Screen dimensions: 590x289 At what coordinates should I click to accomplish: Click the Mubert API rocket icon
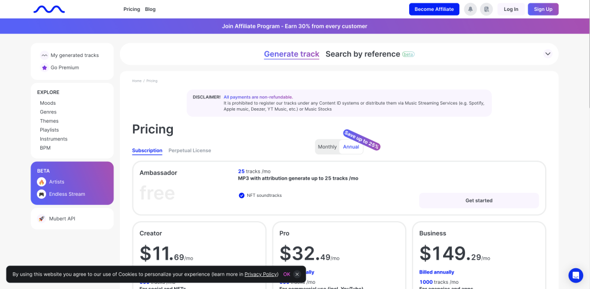tap(41, 219)
